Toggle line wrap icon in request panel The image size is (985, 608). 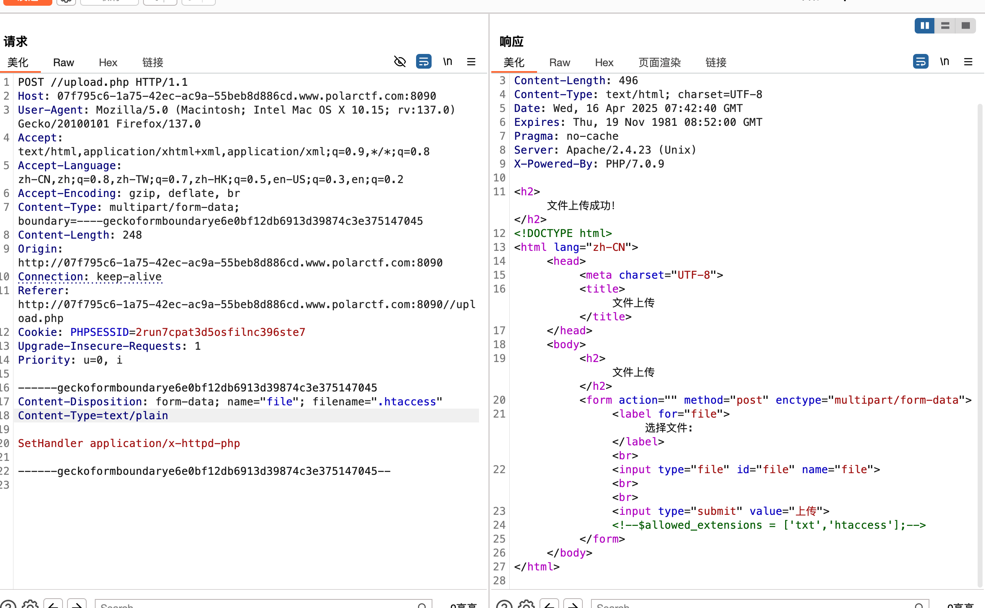pos(423,62)
